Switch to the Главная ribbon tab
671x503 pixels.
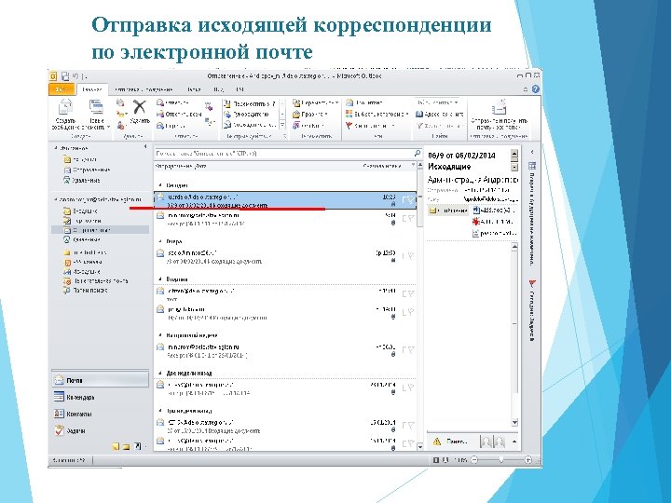pyautogui.click(x=92, y=89)
